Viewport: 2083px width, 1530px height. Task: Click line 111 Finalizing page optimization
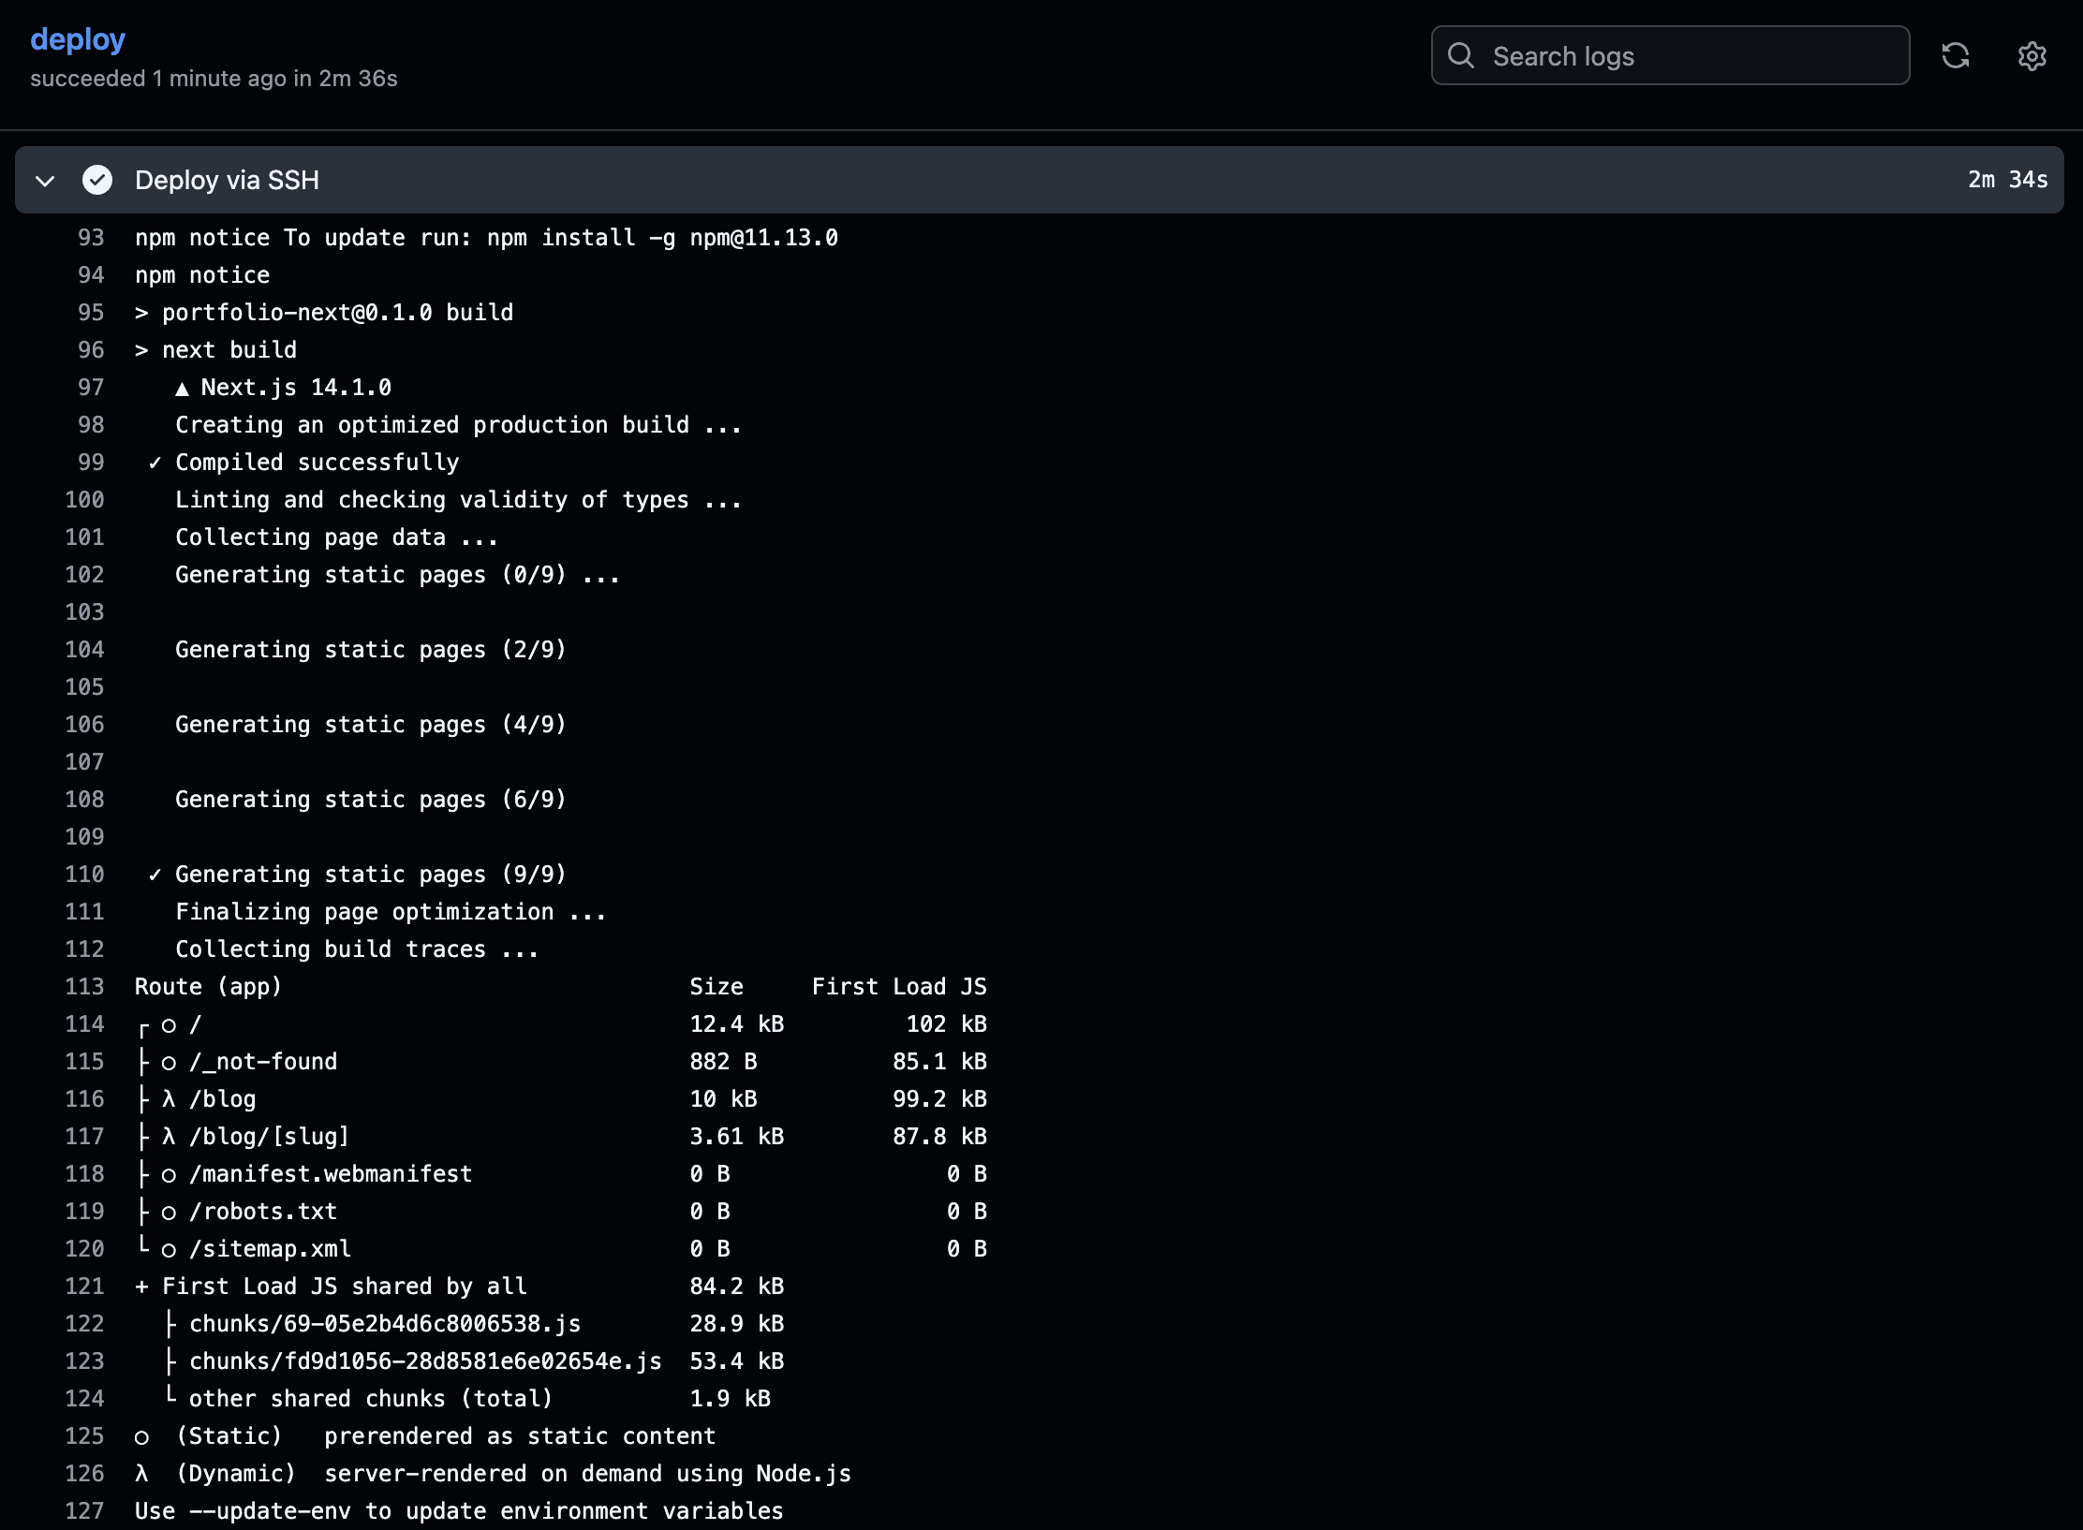point(390,911)
